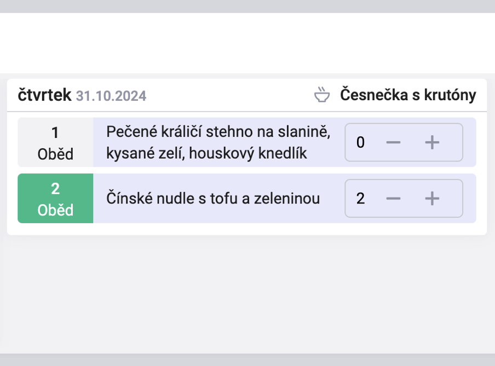The width and height of the screenshot is (495, 366).
Task: Open Pečené králičí stehno meal description
Action: click(x=218, y=143)
